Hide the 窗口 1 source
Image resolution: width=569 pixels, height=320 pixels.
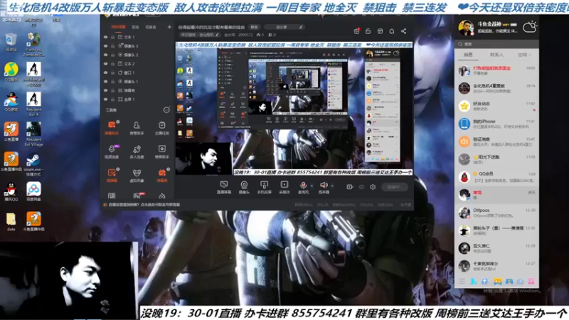105,73
